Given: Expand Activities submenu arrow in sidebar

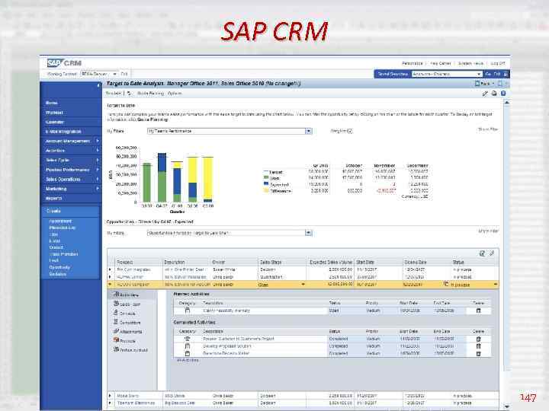Looking at the screenshot, I should 98,150.
